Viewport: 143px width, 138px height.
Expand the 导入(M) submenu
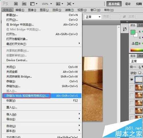click(x=42, y=114)
